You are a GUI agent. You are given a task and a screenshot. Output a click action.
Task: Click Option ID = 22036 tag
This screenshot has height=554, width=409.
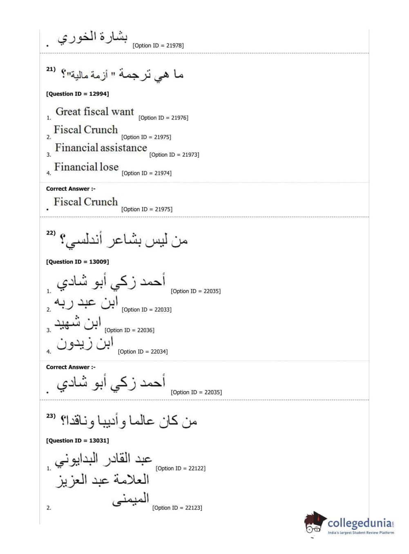pyautogui.click(x=129, y=330)
